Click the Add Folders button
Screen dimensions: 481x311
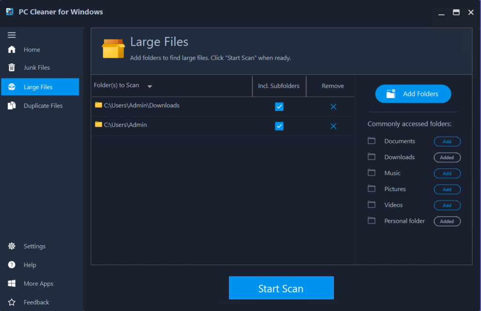[413, 93]
